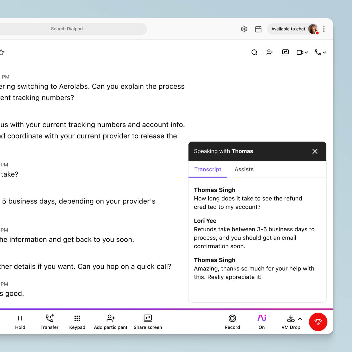Click the add person icon in the header
Image resolution: width=352 pixels, height=352 pixels.
[x=270, y=52]
